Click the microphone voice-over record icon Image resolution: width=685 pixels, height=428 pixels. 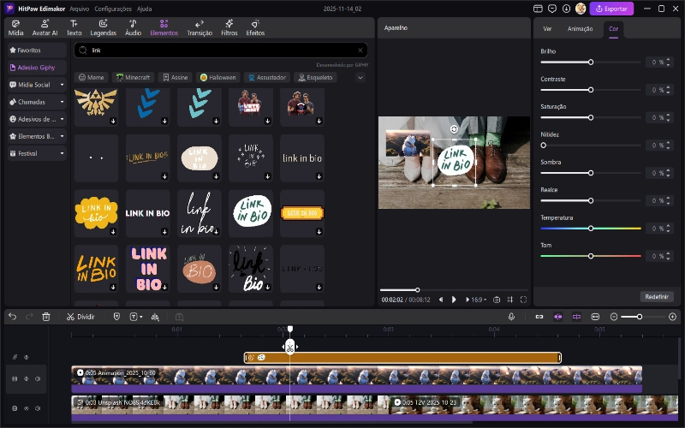(x=511, y=317)
